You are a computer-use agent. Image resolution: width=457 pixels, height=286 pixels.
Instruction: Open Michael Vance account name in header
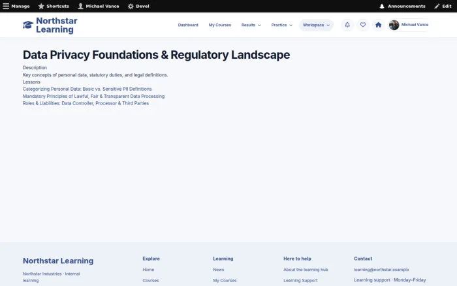[415, 25]
